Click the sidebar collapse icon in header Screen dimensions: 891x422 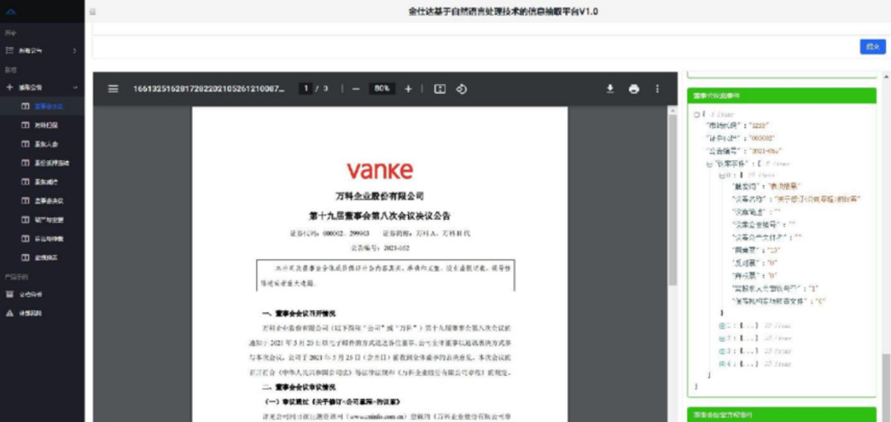coord(92,12)
